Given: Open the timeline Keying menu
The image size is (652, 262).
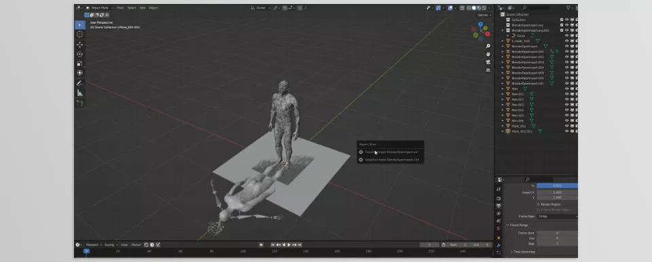Looking at the screenshot, I should coord(110,245).
